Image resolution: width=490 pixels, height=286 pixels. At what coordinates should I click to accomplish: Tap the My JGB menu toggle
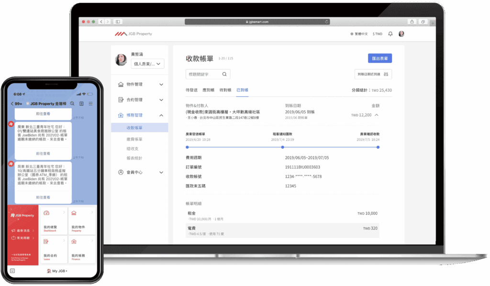[57, 271]
